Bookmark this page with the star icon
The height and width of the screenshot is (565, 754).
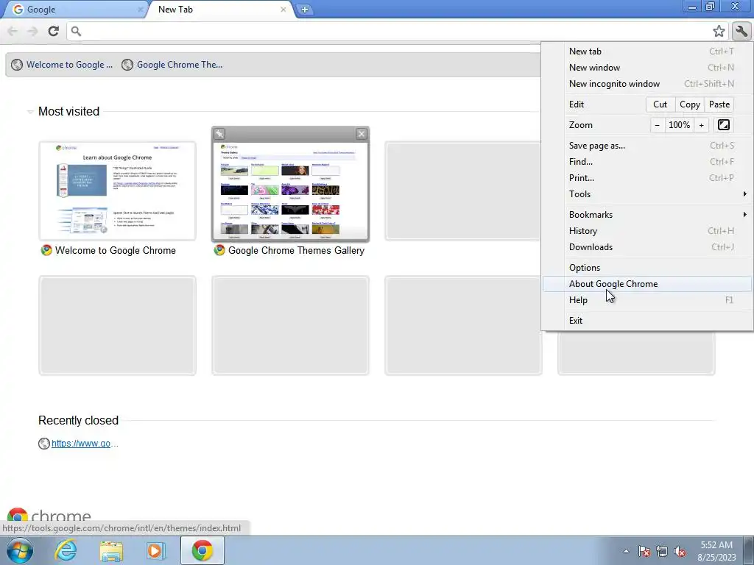(x=719, y=31)
